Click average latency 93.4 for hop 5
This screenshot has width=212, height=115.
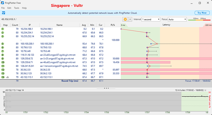pyautogui.click(x=84, y=44)
